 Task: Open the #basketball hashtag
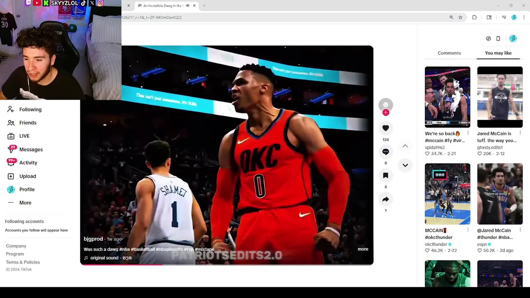pyautogui.click(x=143, y=249)
